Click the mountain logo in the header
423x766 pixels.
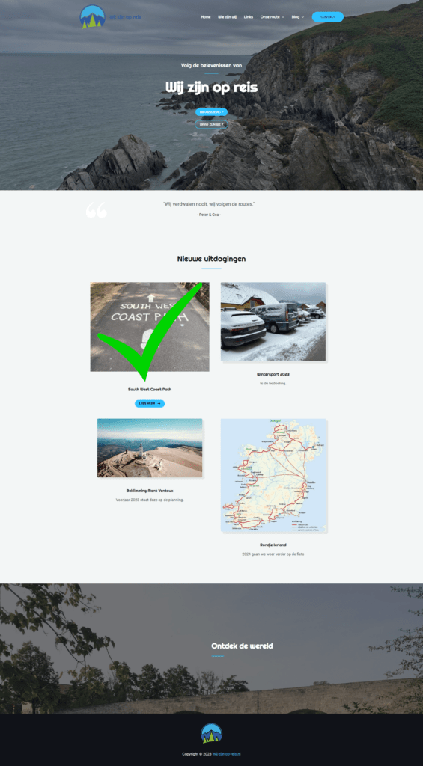(92, 16)
